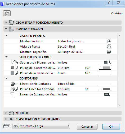Click the layers icon beside Estructura - Carga
This screenshot has height=134, width=125.
tap(6, 126)
